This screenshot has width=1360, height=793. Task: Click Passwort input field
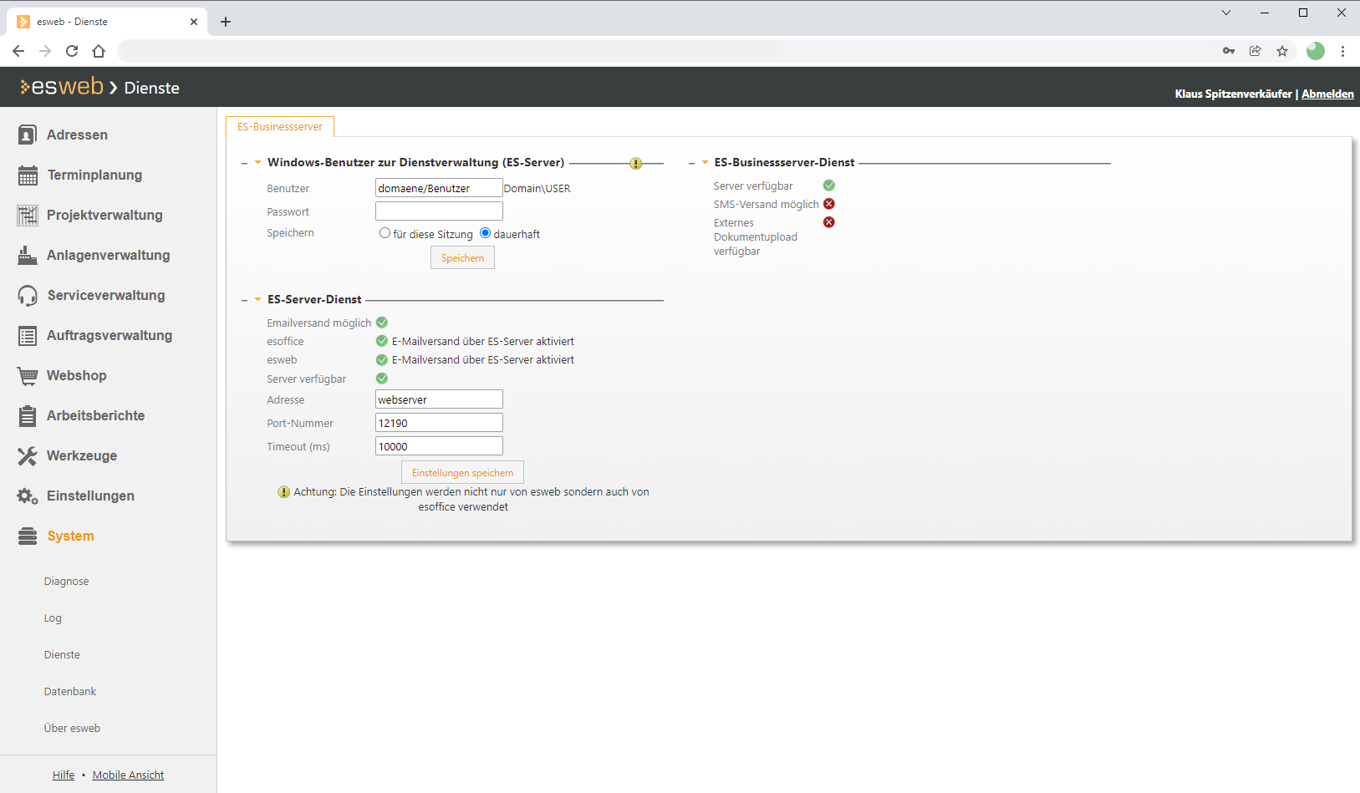click(x=439, y=211)
